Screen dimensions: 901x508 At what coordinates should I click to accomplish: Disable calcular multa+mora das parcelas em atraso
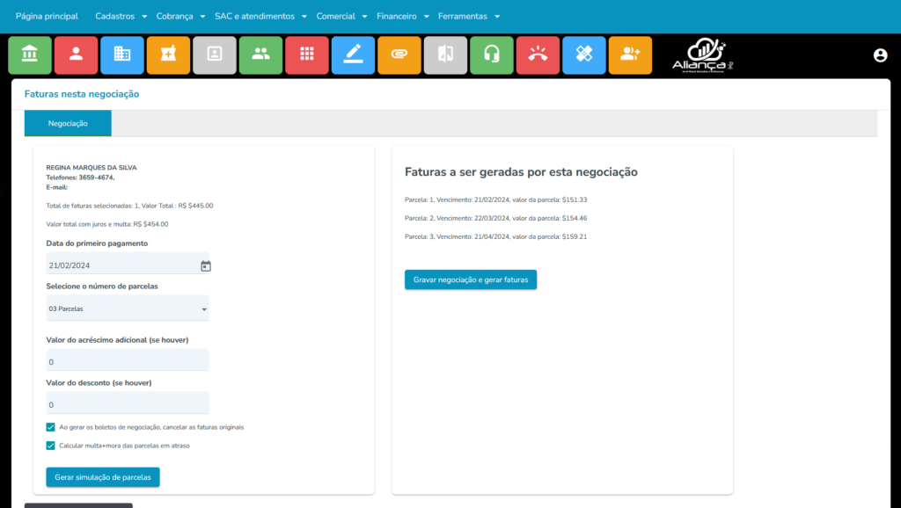coord(51,446)
